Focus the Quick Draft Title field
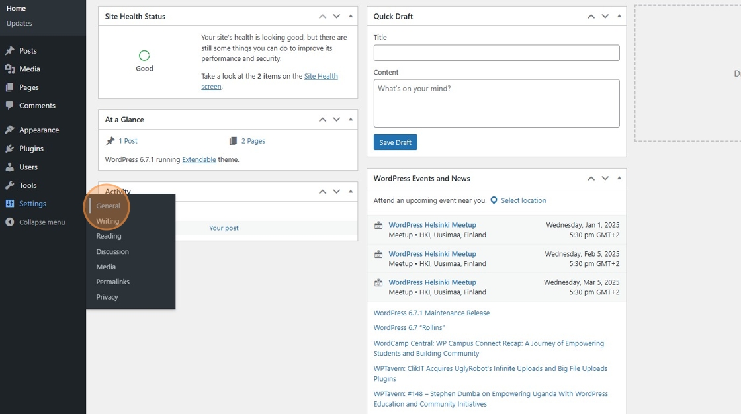Image resolution: width=741 pixels, height=414 pixels. [x=496, y=52]
